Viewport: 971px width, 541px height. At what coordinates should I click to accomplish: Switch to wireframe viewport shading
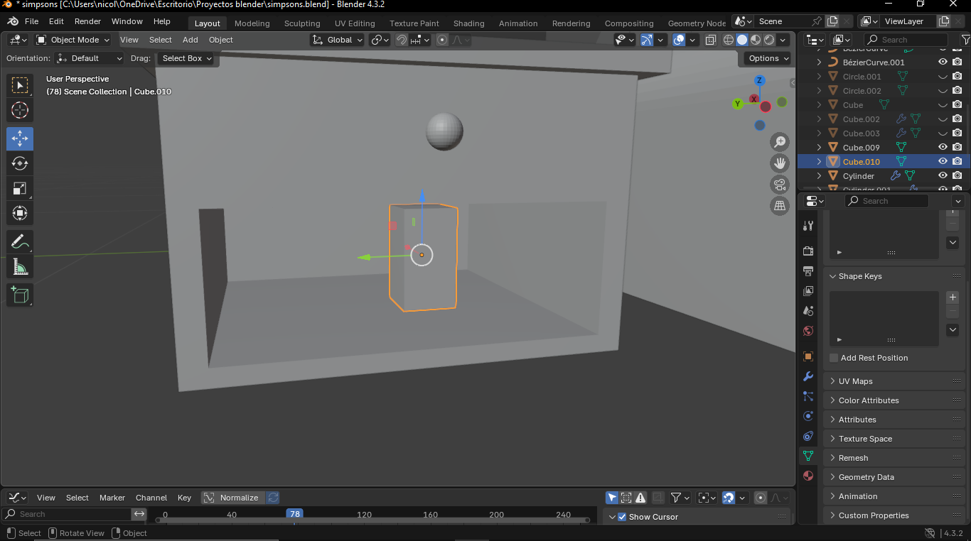(x=729, y=40)
